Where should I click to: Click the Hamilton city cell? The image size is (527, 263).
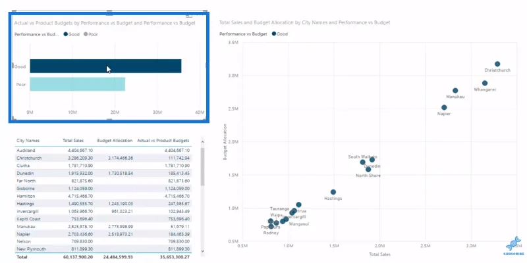click(26, 196)
